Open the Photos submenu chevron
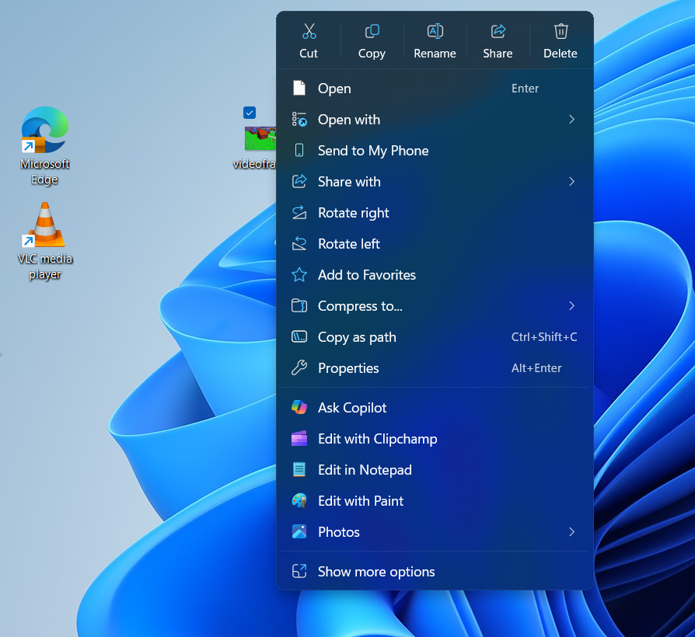 [571, 532]
